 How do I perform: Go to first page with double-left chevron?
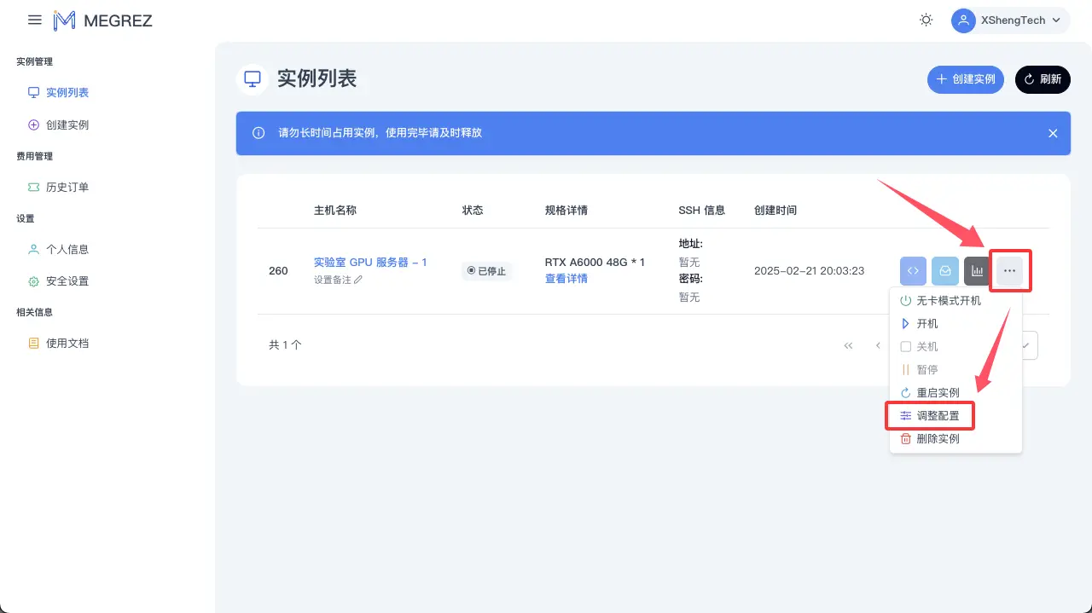(x=848, y=344)
